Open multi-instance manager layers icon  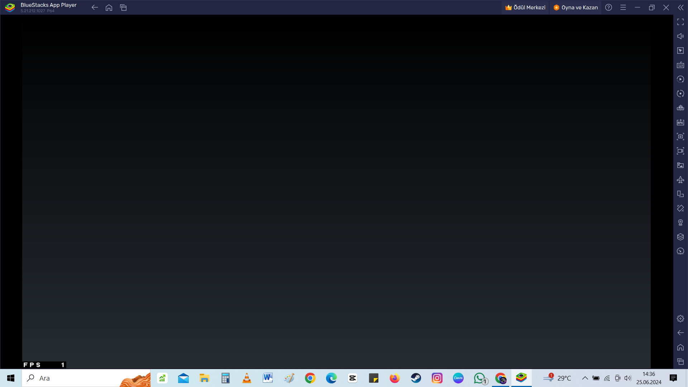pyautogui.click(x=680, y=237)
